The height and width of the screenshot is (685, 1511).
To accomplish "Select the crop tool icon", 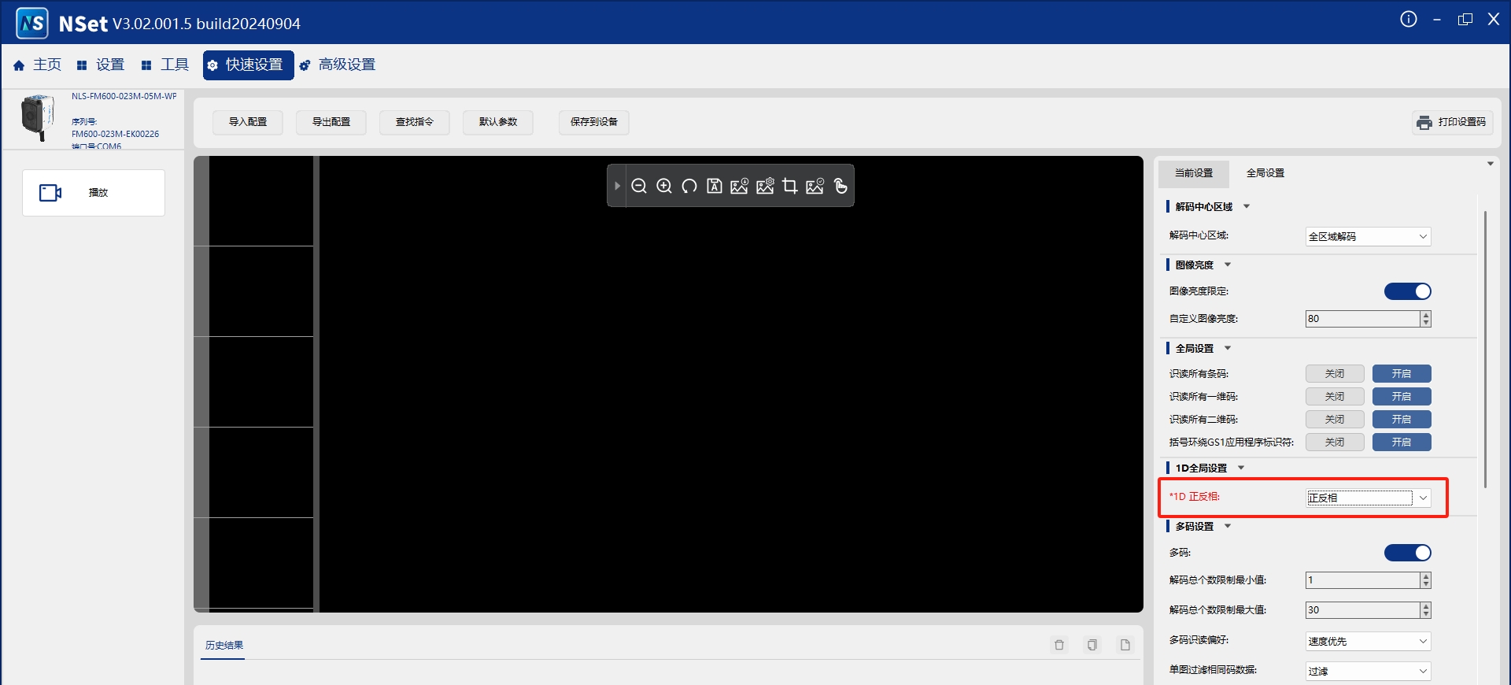I will [790, 186].
